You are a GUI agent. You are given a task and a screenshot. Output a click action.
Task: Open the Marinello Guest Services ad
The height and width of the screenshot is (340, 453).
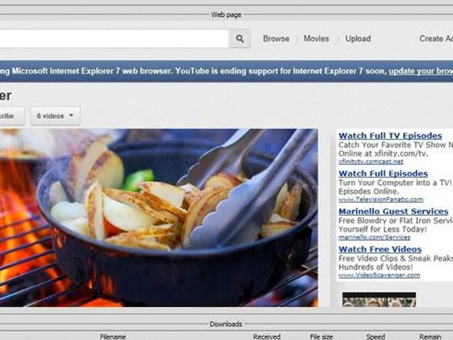pyautogui.click(x=393, y=211)
